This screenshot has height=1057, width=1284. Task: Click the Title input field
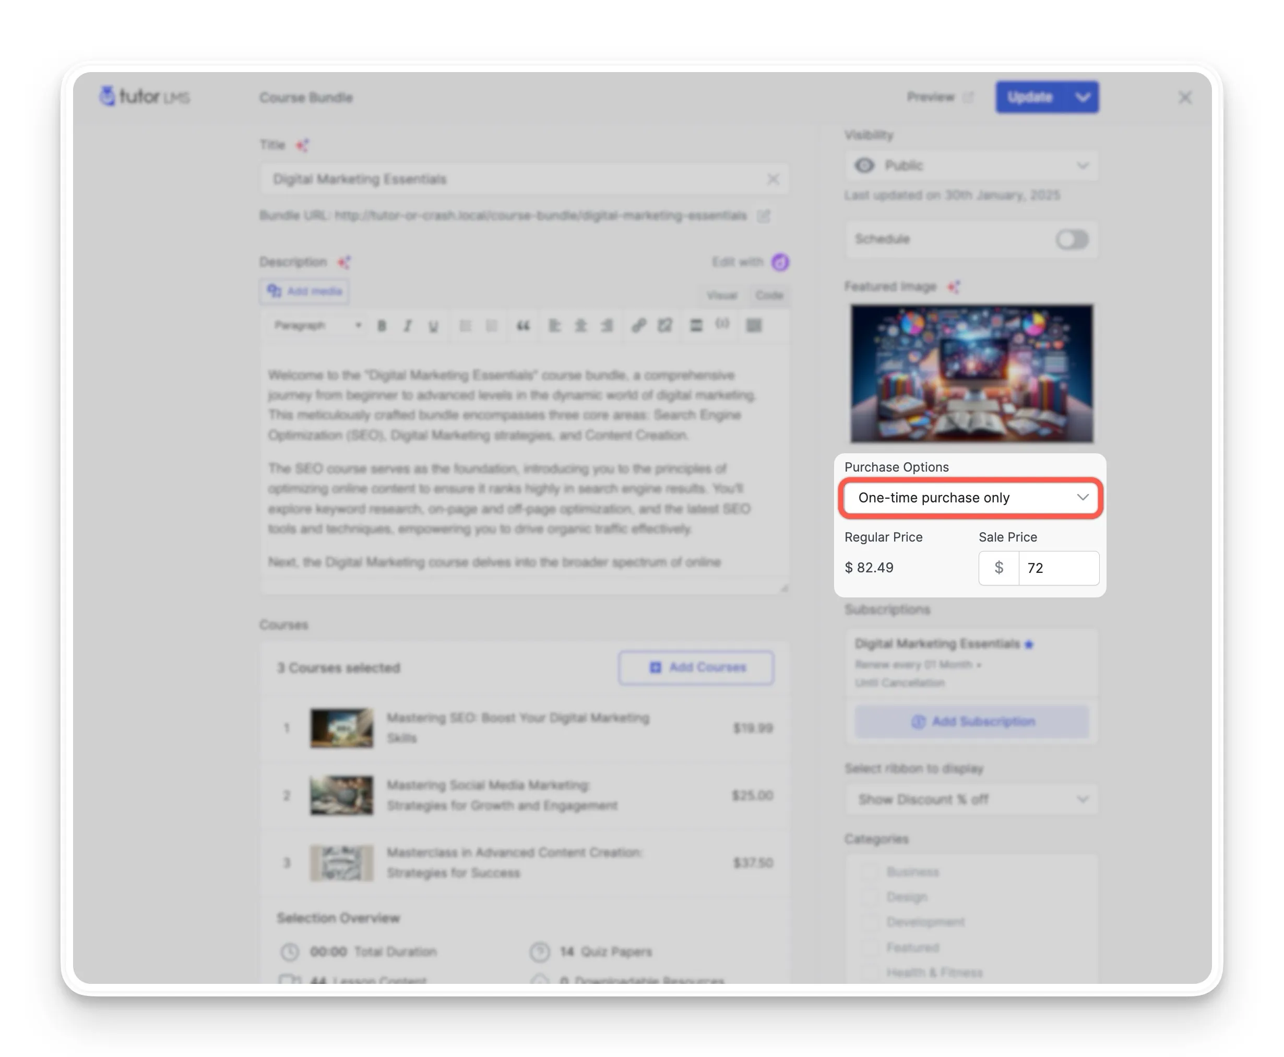click(x=525, y=179)
